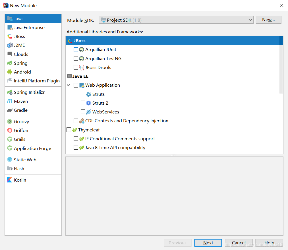
Task: Tick the Arquillian TestNG checkbox
Action: pos(76,58)
